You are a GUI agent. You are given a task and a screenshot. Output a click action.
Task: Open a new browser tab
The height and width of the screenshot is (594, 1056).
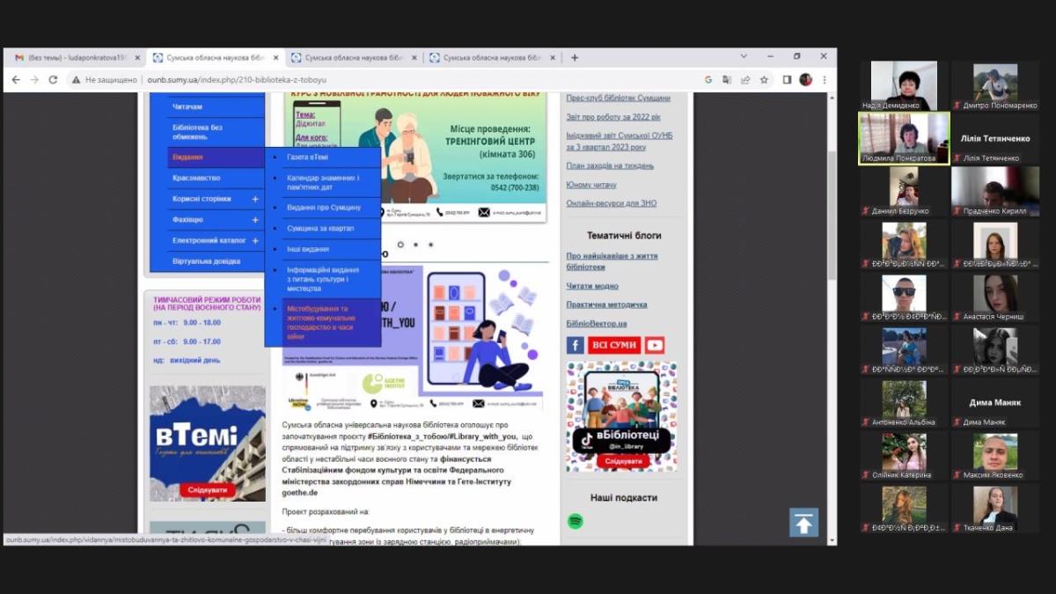click(575, 57)
